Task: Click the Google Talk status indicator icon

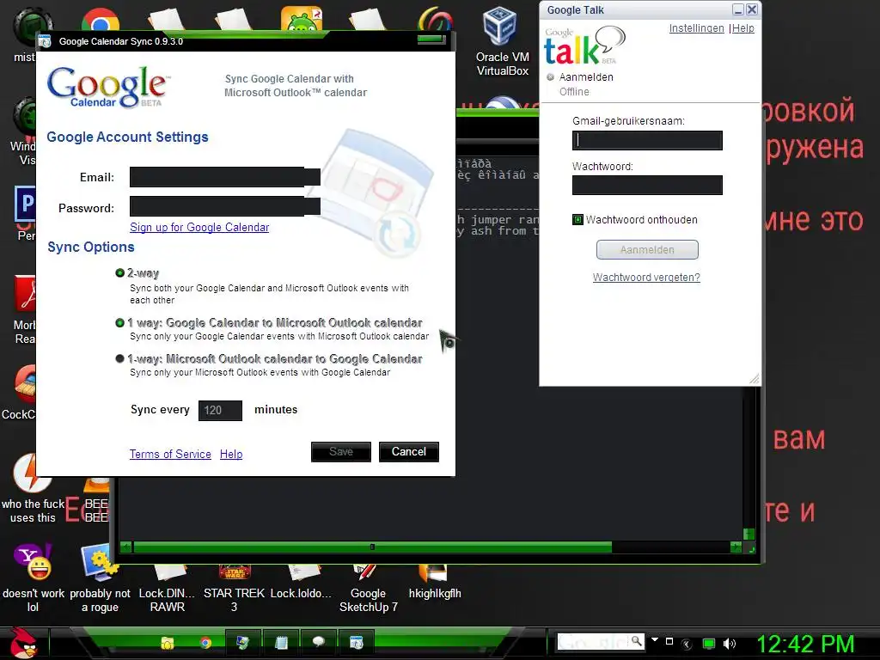Action: 551,76
